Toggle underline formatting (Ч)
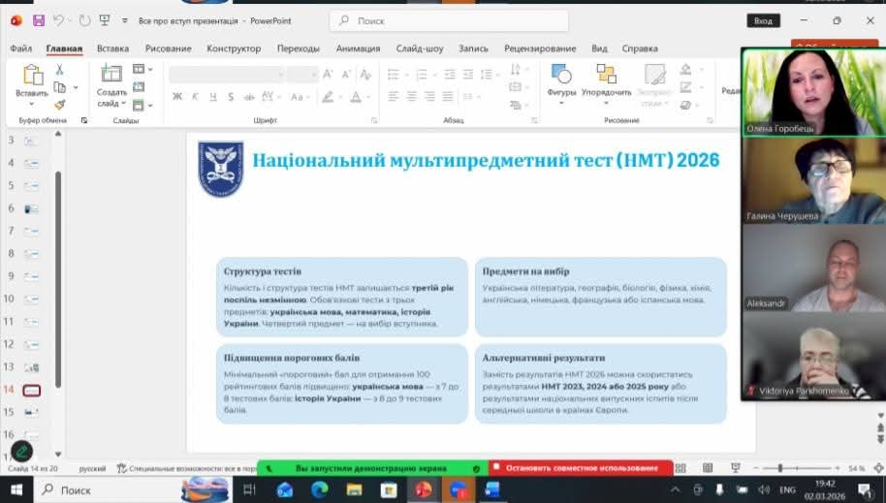 coord(210,97)
